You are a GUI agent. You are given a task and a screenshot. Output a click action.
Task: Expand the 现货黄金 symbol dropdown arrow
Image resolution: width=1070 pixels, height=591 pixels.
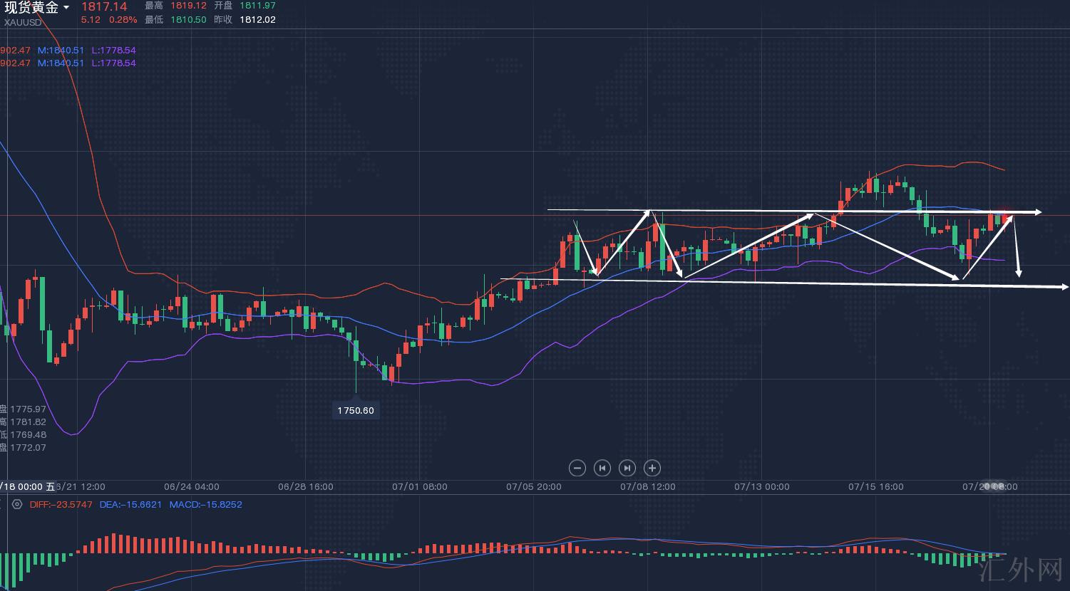pos(66,8)
